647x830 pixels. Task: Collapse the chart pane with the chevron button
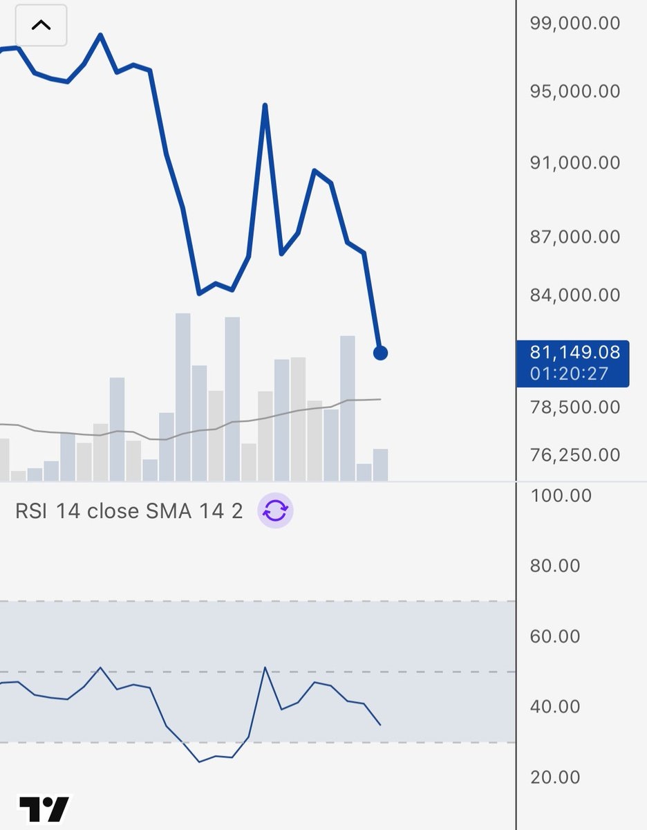coord(41,26)
